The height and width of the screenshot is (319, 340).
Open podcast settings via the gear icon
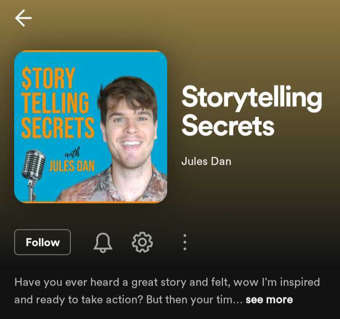click(142, 242)
